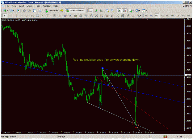Select the Text 'A' tool
Viewport: 193px width, 139px height.
pyautogui.click(x=43, y=16)
